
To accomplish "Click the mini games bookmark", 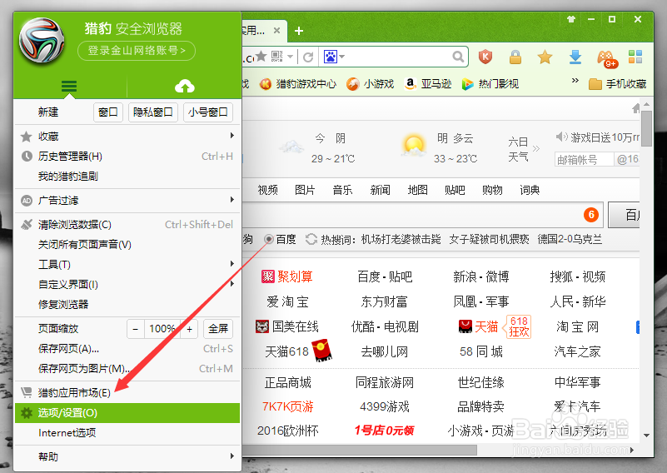I will tap(370, 84).
